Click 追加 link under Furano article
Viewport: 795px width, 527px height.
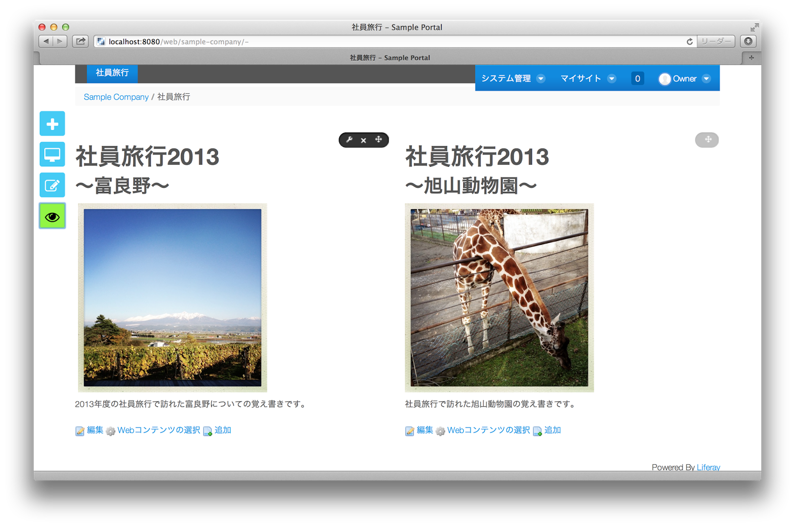pos(223,430)
